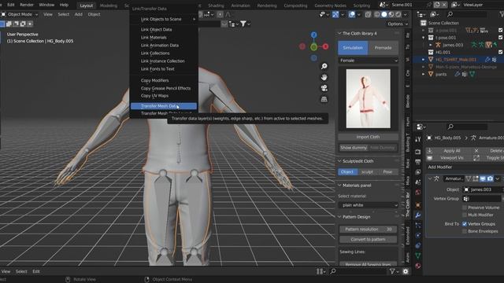Open the Object Mode dropdown

click(x=19, y=14)
